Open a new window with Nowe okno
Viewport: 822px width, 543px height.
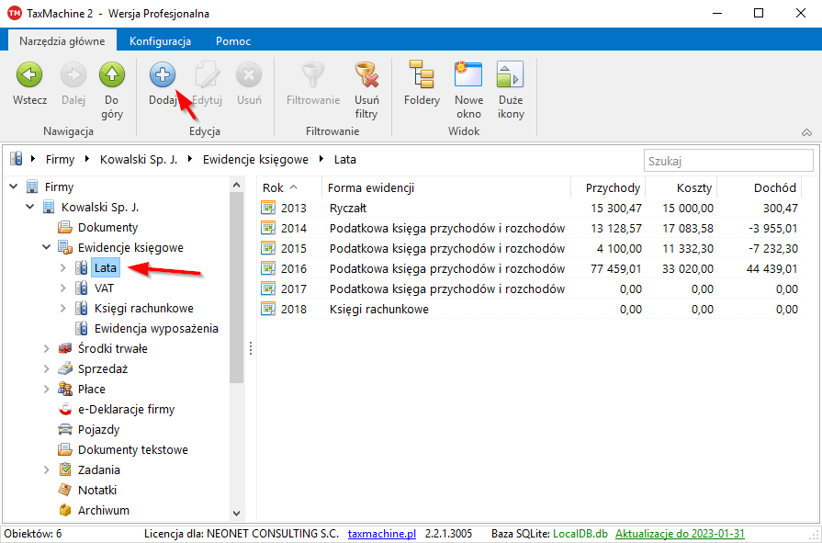point(468,75)
